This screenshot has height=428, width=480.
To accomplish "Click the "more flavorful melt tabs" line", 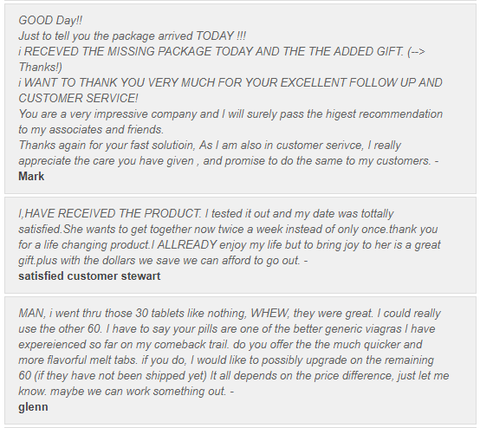I will pyautogui.click(x=226, y=360).
